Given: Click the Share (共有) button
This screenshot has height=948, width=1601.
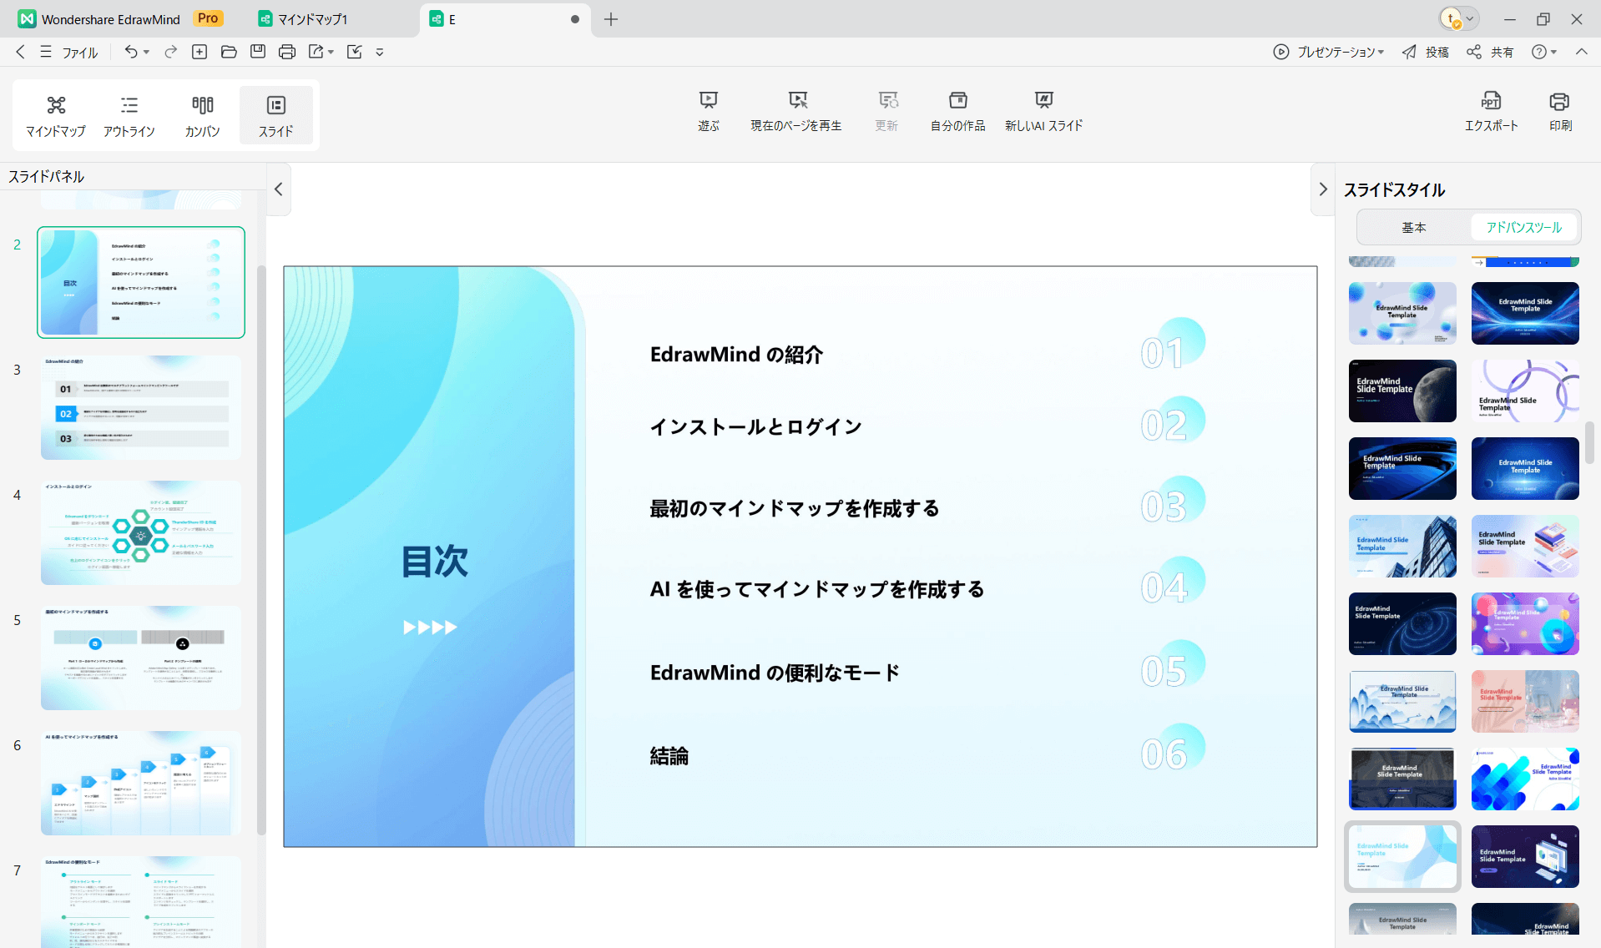Looking at the screenshot, I should coord(1491,52).
